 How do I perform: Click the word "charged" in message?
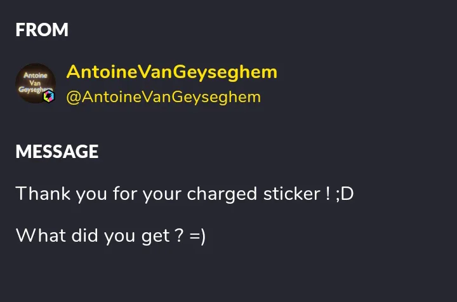pyautogui.click(x=222, y=194)
